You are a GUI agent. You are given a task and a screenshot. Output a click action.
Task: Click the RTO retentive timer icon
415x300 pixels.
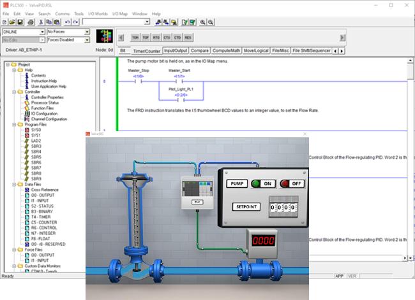(x=156, y=38)
